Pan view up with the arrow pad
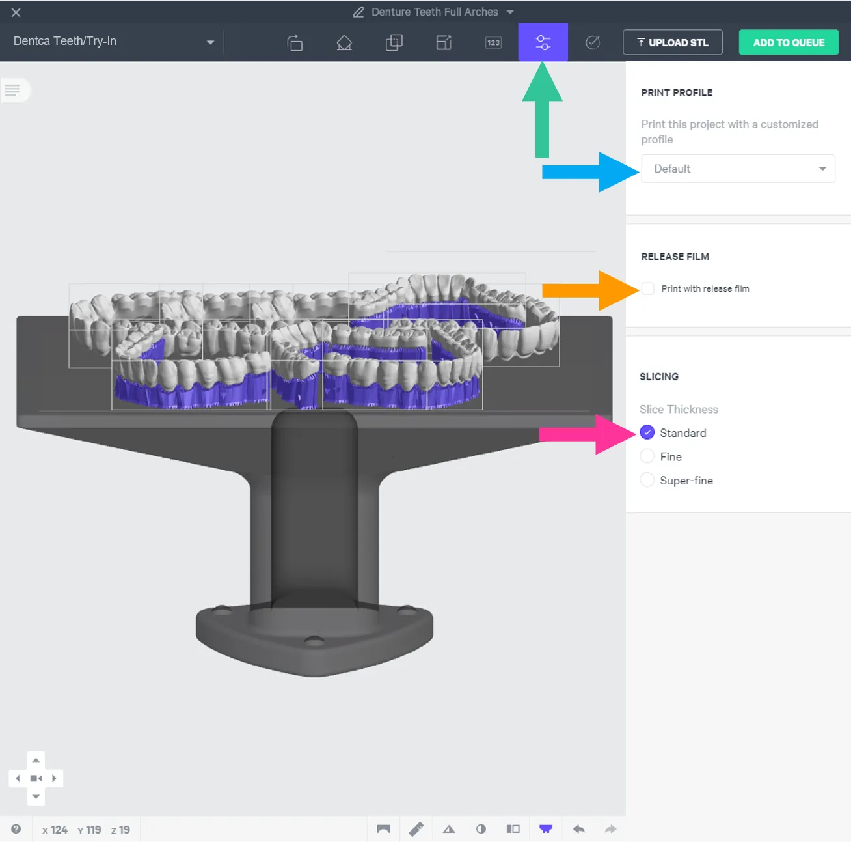Screen dimensions: 851x842 click(x=36, y=760)
